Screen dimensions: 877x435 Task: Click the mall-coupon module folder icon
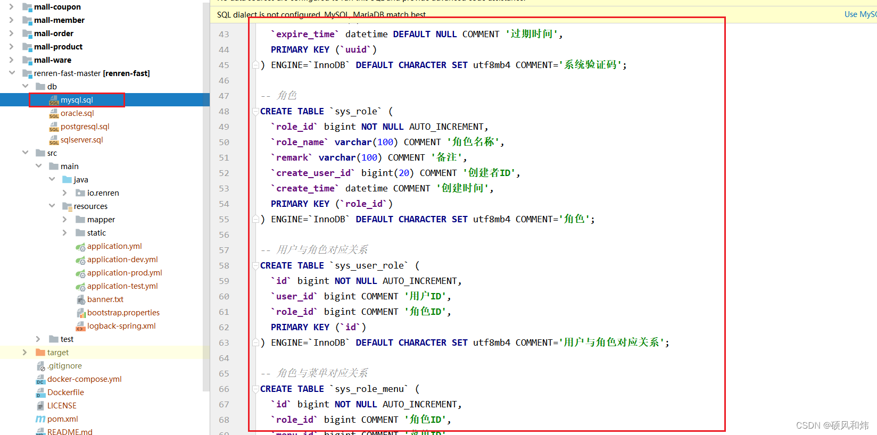[x=27, y=7]
